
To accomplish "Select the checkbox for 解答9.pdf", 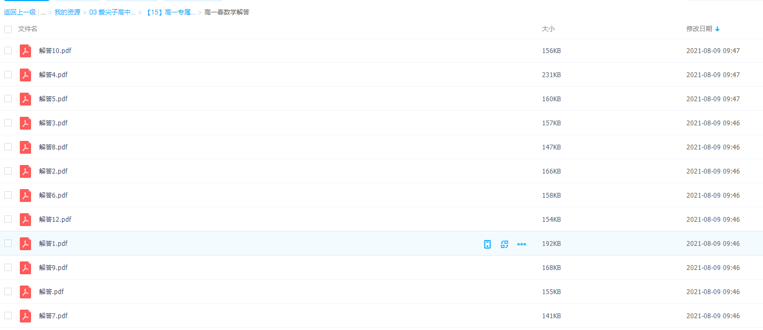I will [x=8, y=267].
